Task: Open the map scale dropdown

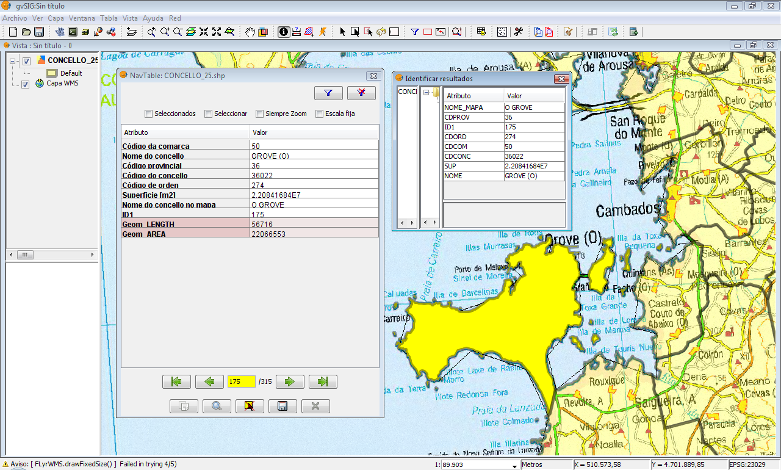Action: [514, 466]
